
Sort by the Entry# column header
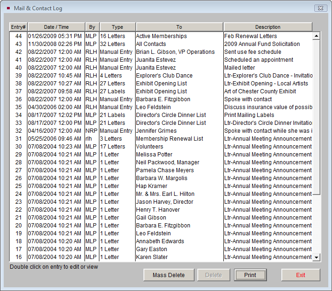19,27
